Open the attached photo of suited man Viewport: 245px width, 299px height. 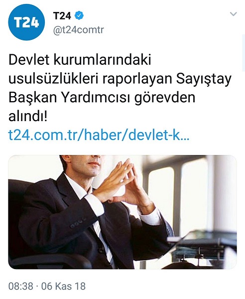[122, 212]
